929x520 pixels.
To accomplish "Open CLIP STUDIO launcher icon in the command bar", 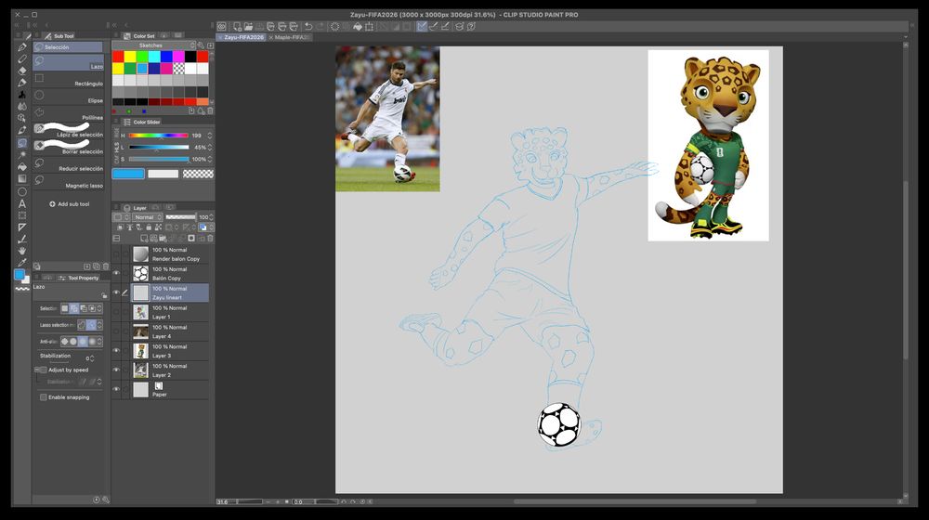I will (222, 26).
